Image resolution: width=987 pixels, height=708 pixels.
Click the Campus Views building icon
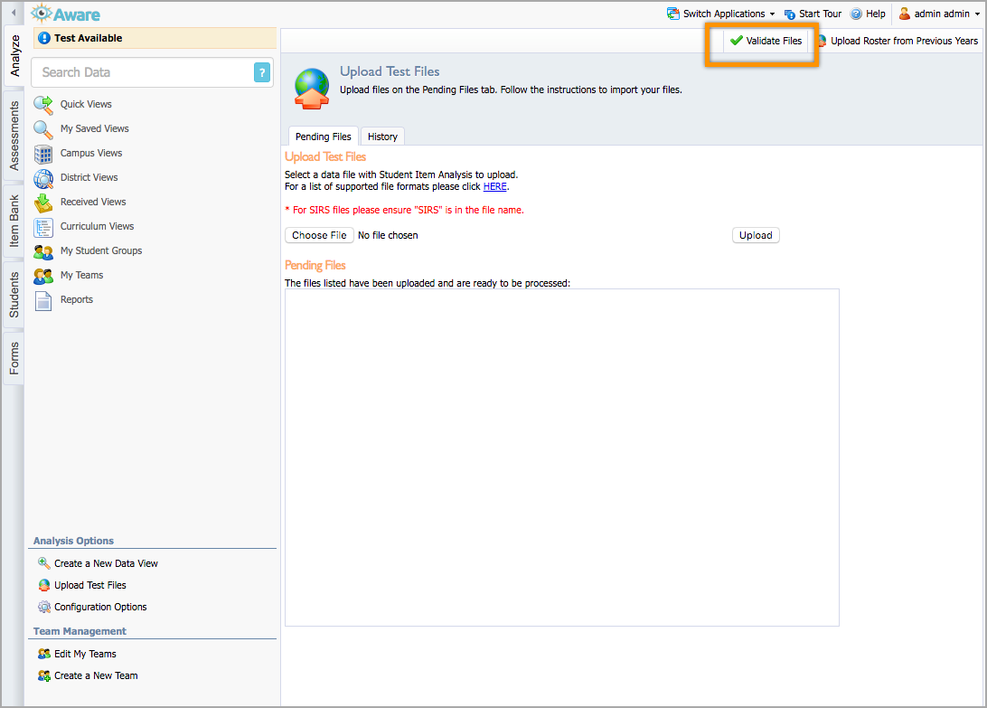[x=43, y=154]
